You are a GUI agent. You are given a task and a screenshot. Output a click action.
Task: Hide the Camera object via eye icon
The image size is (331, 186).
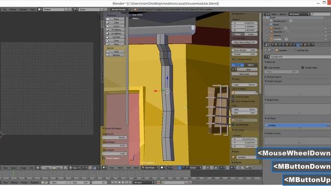(326, 28)
